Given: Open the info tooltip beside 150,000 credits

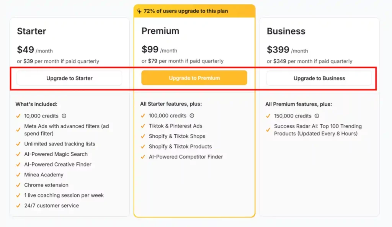Looking at the screenshot, I should pos(317,116).
